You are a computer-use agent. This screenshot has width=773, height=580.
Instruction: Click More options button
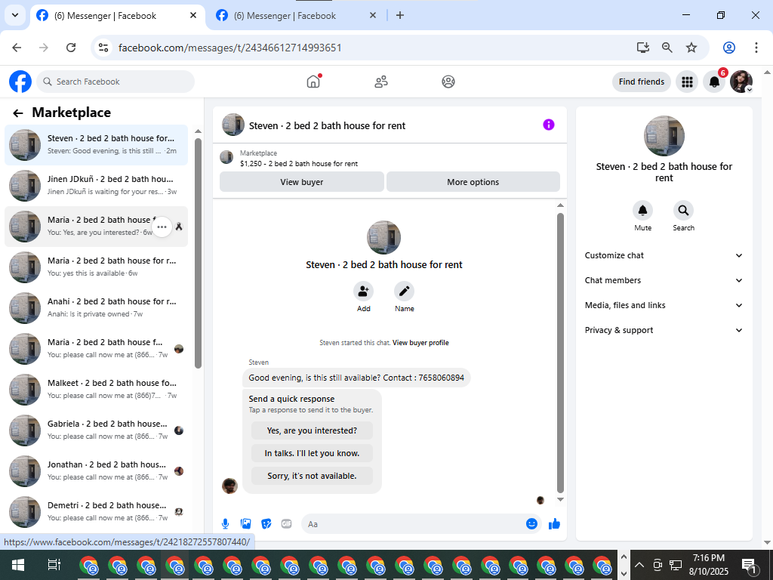point(473,182)
